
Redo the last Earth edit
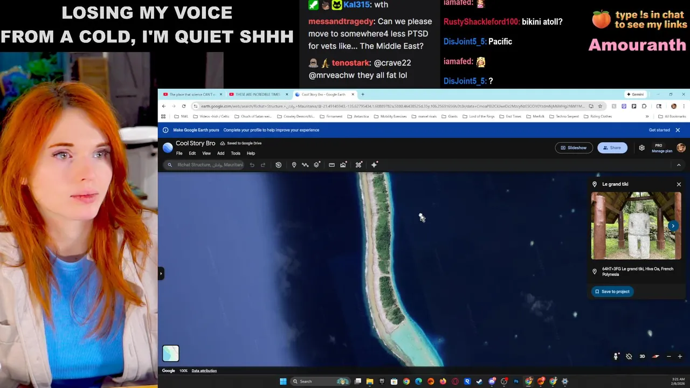click(263, 165)
